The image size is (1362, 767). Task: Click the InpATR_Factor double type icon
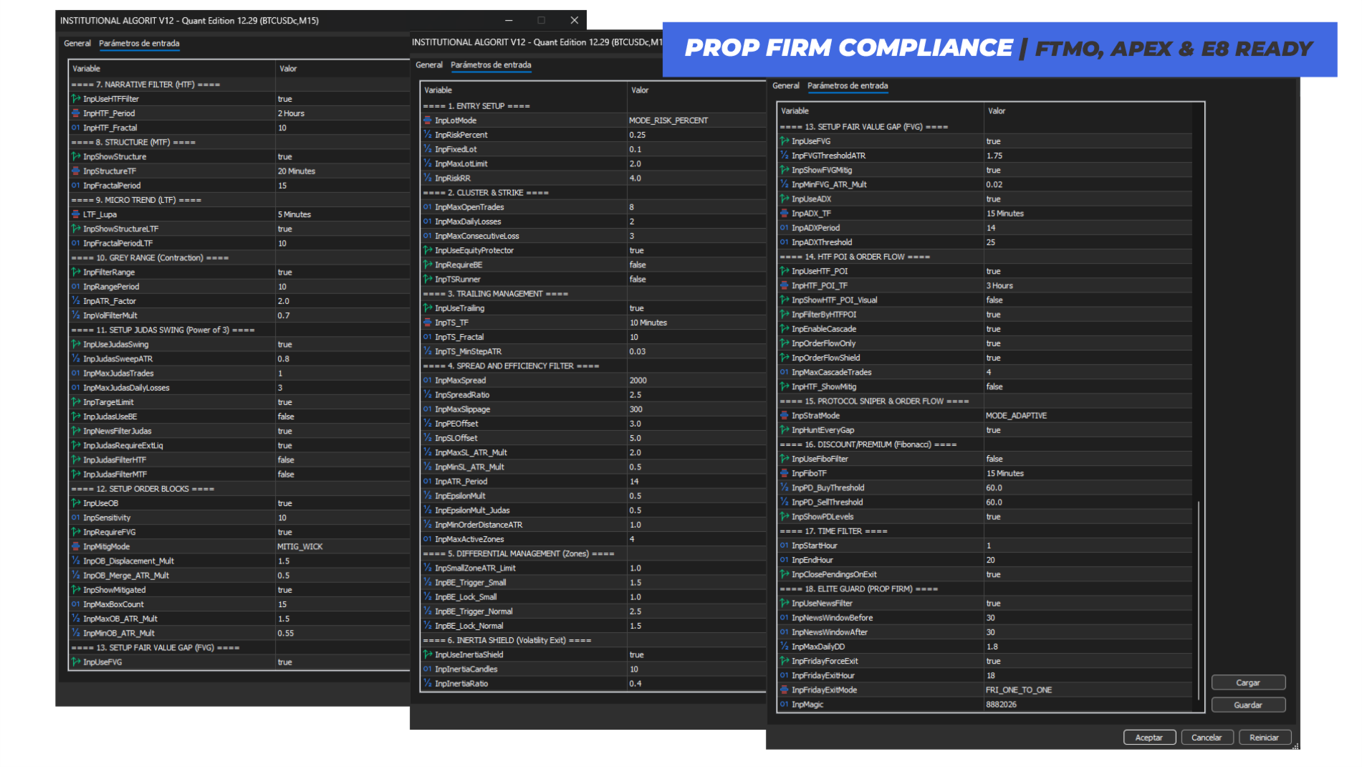click(75, 301)
